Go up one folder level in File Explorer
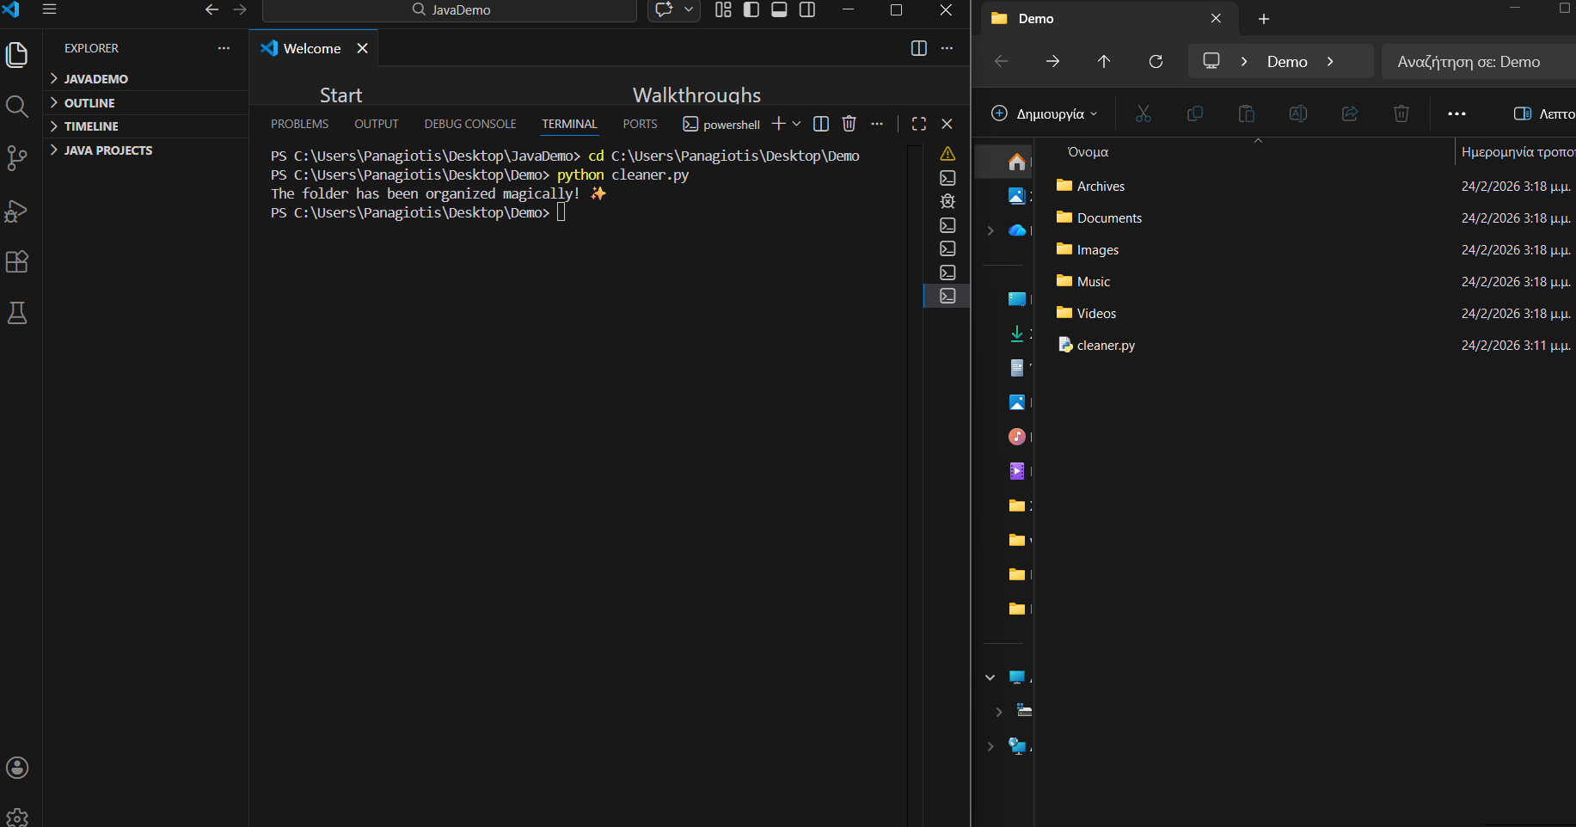 1104,61
